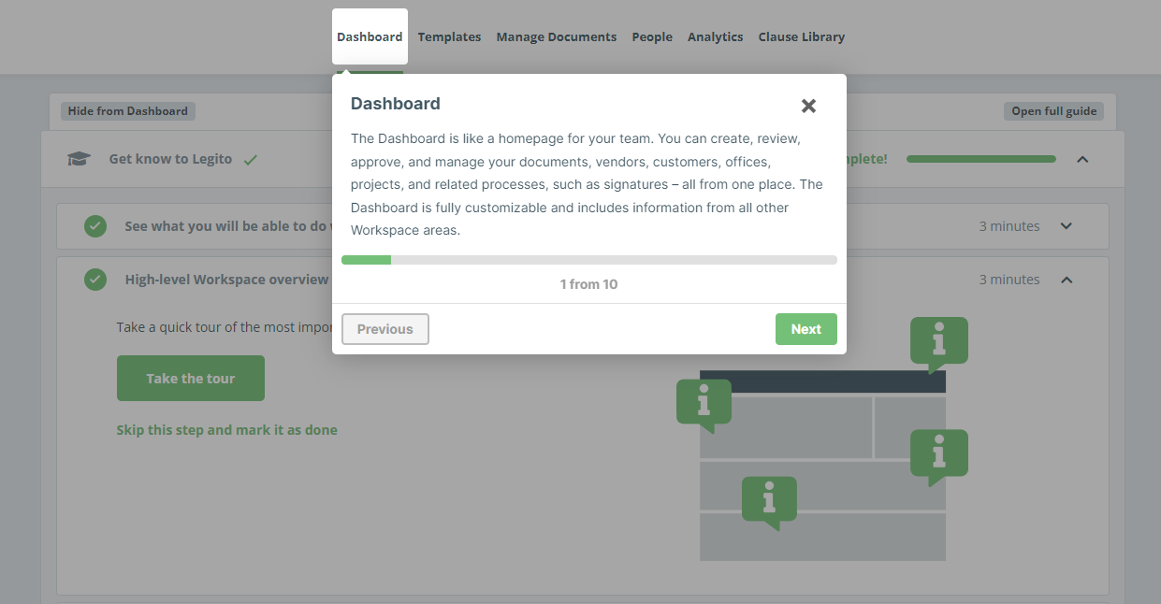Click the graduation cap icon beside Get know to Legito
The width and height of the screenshot is (1161, 604).
79,159
